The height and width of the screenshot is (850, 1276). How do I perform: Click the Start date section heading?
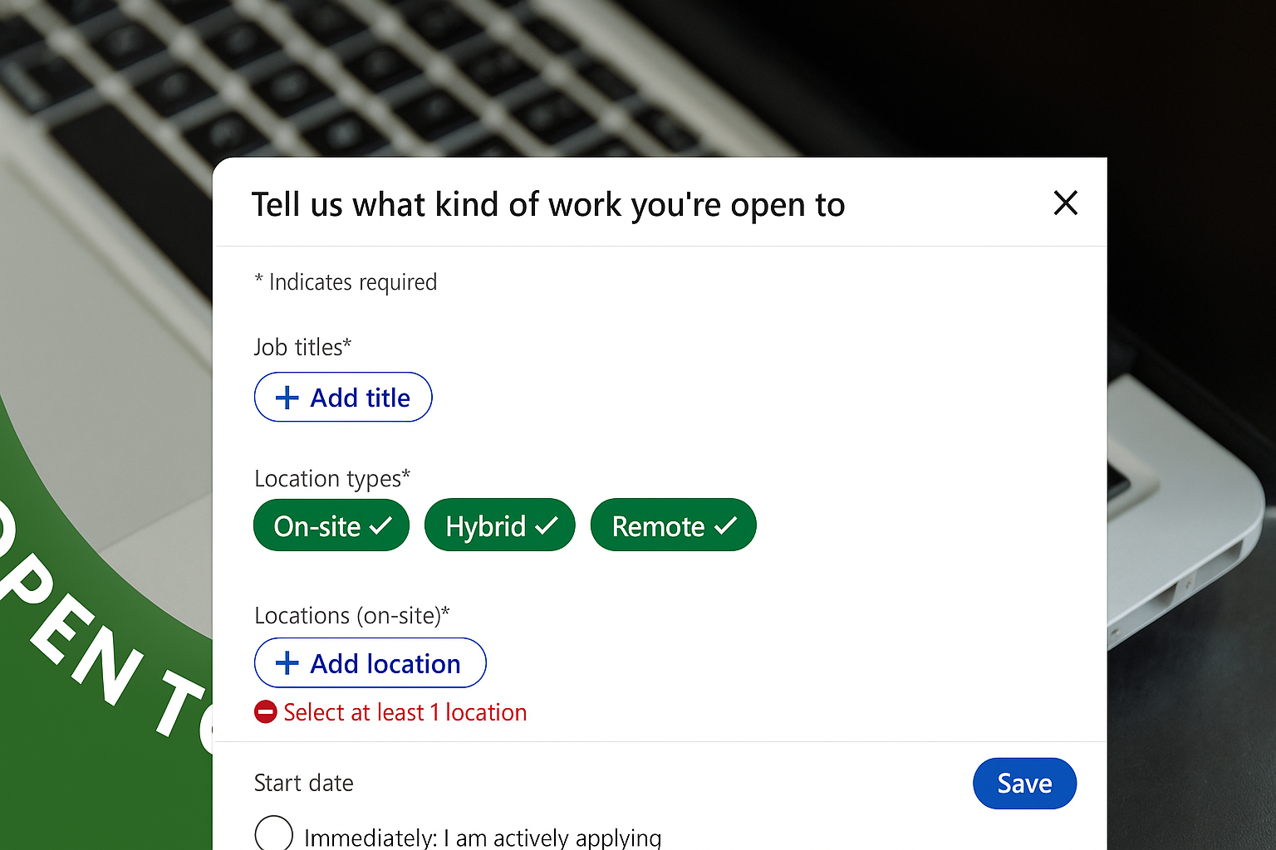click(303, 782)
